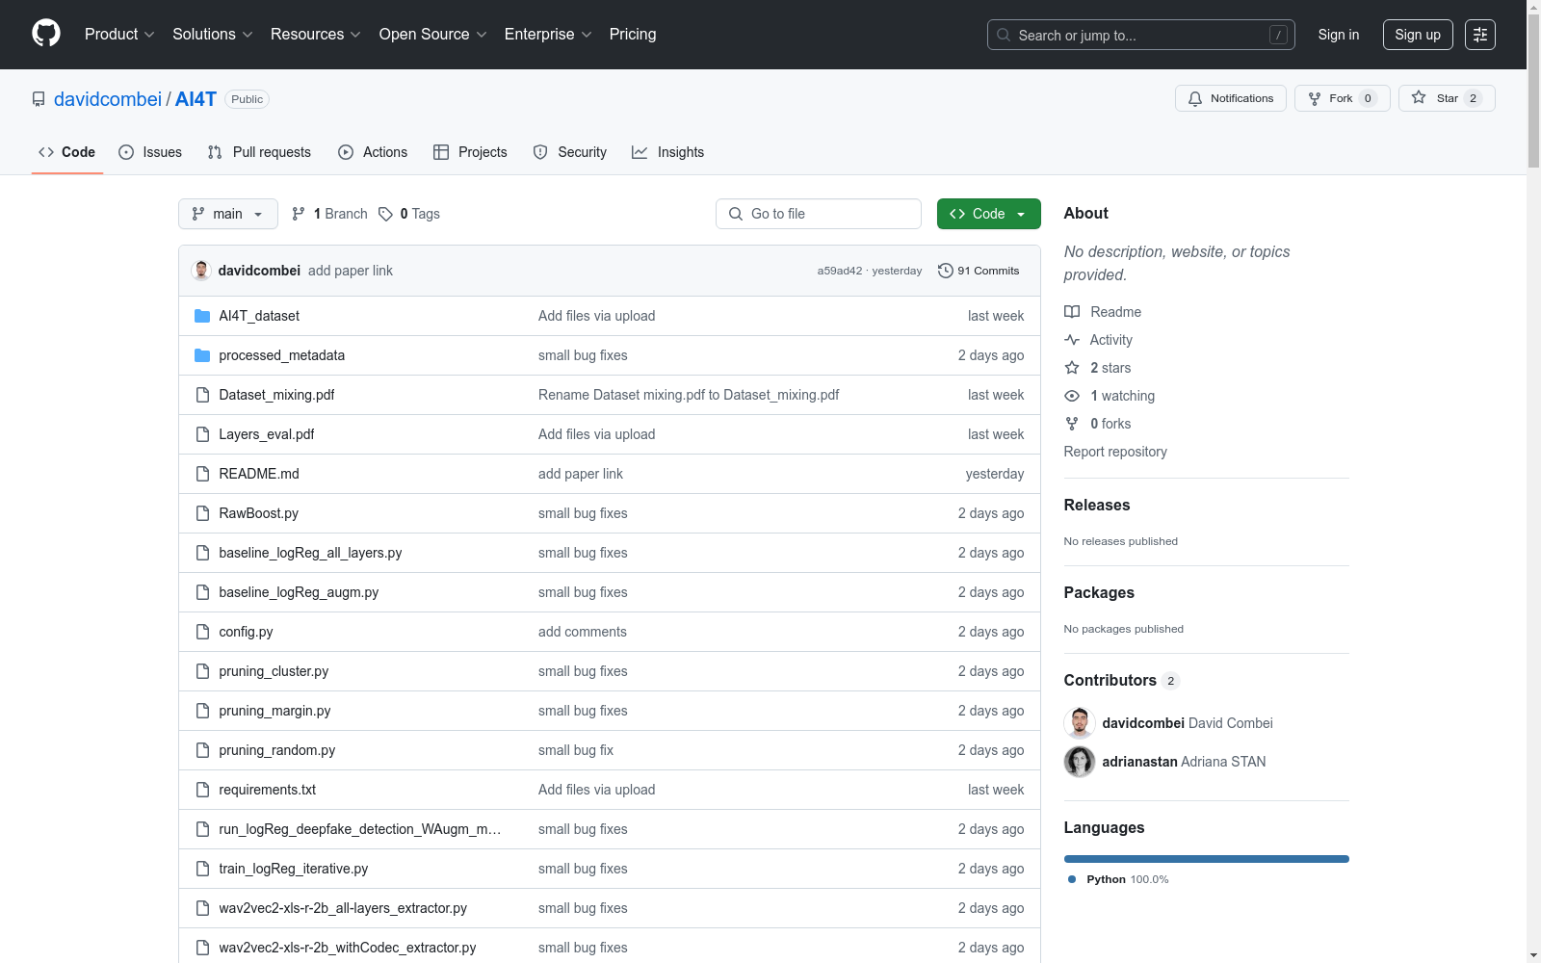Open train_logReg_iterative.py file
The image size is (1541, 963).
293,869
